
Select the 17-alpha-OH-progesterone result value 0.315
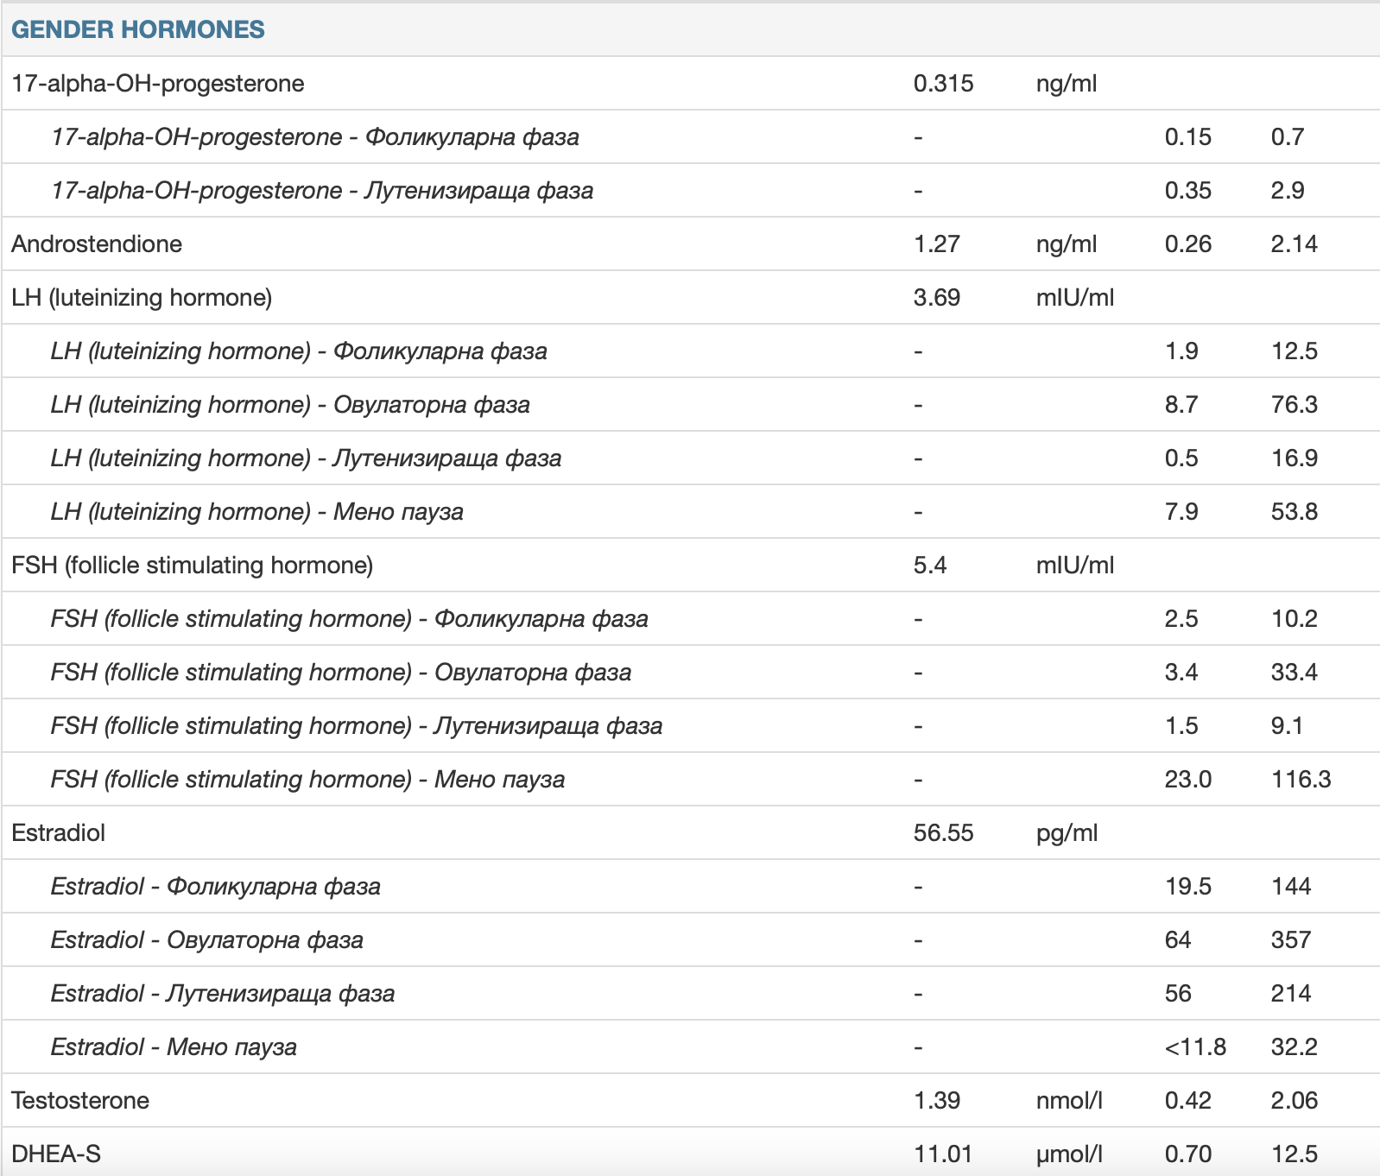(943, 84)
